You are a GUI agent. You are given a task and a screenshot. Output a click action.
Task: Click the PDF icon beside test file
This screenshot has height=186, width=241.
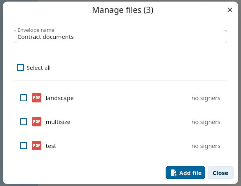point(37,146)
